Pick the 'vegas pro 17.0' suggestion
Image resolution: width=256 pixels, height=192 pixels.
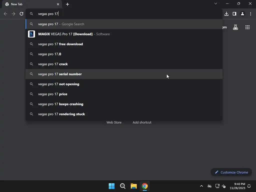pyautogui.click(x=124, y=54)
